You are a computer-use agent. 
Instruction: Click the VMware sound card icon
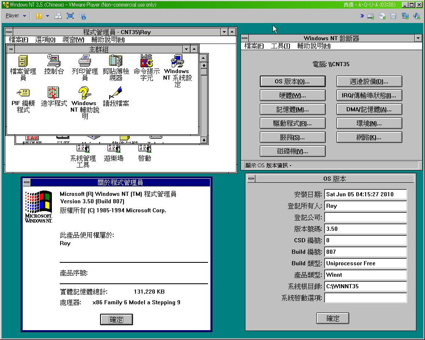coord(417,16)
